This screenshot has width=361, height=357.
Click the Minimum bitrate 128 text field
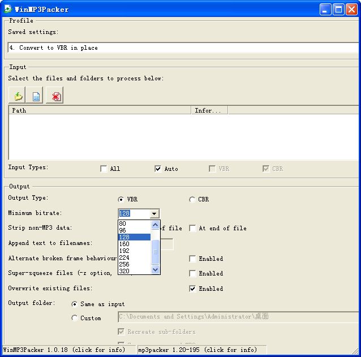click(x=134, y=214)
